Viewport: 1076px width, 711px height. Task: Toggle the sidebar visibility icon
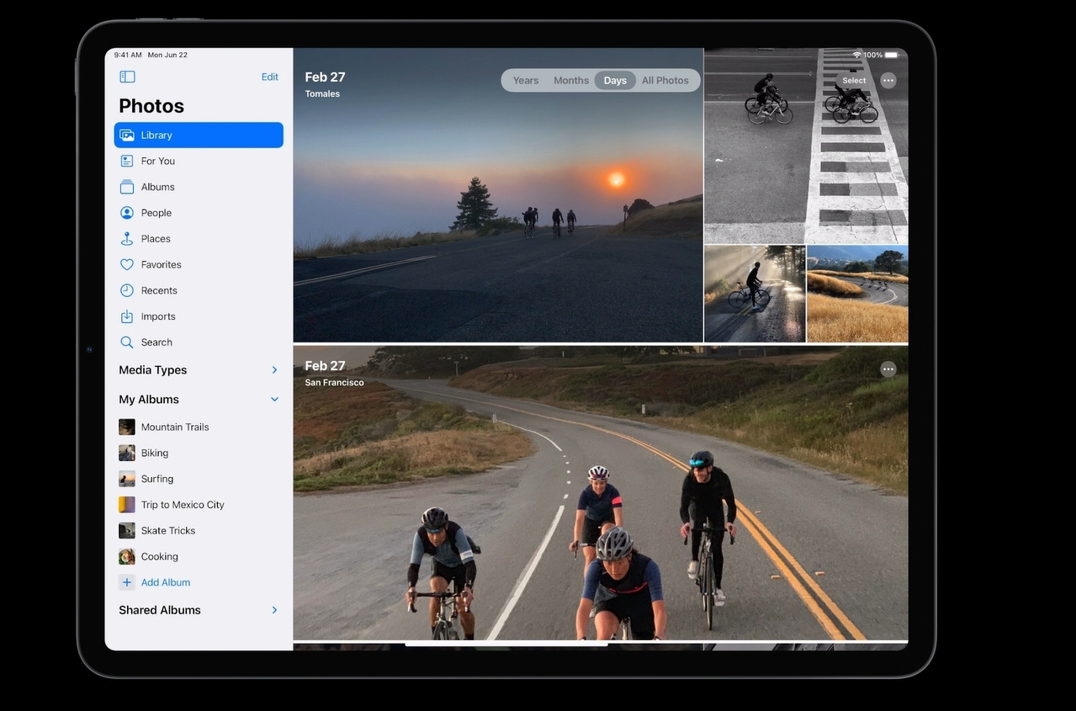127,77
